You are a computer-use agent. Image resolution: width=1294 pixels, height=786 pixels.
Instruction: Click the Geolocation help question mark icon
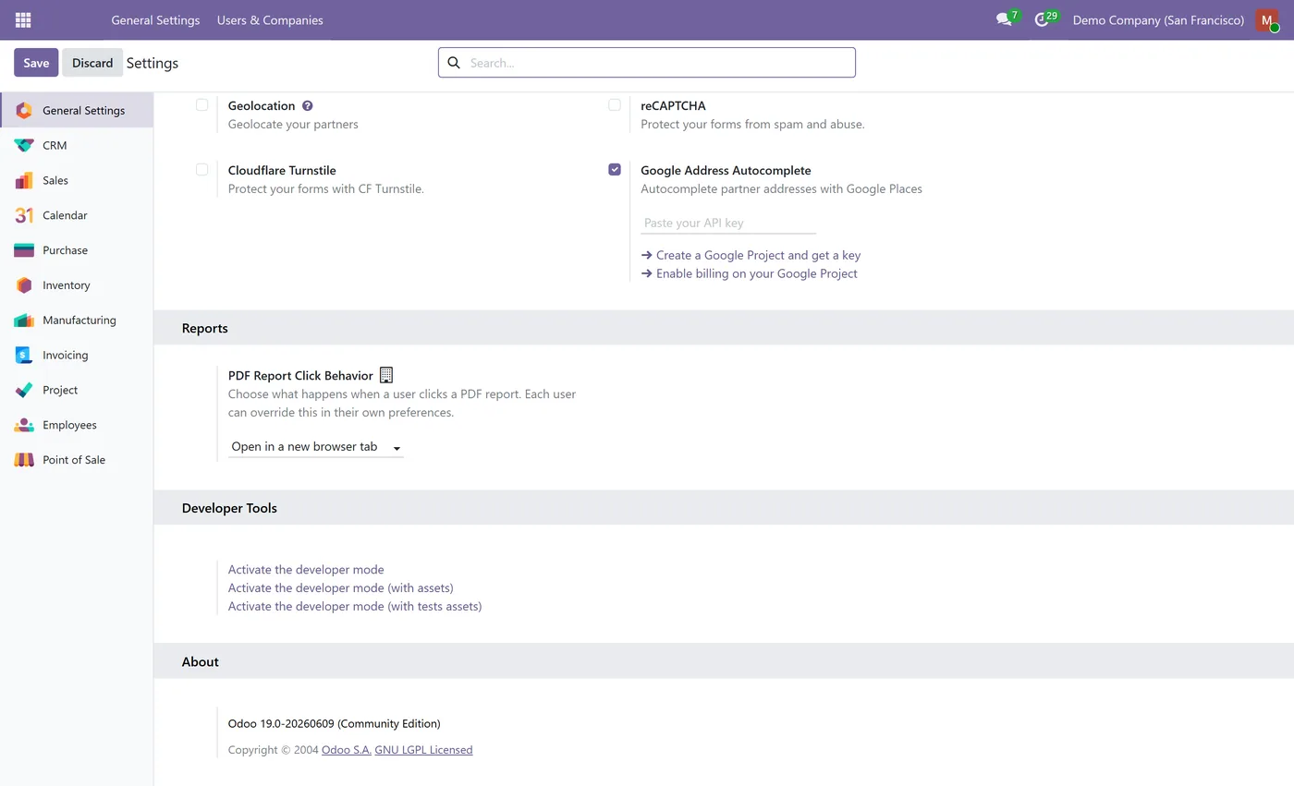[308, 106]
